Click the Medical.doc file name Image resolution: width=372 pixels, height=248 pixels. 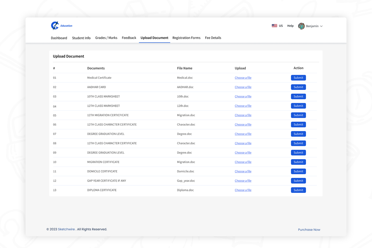tap(185, 78)
